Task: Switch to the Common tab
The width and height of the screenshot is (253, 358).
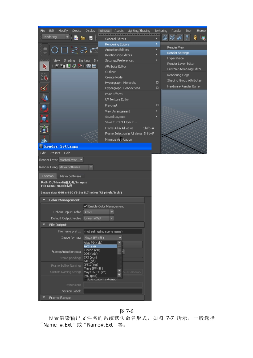Action: tap(48, 176)
